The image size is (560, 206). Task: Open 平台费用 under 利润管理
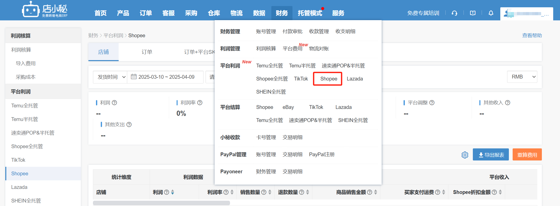[x=292, y=49]
